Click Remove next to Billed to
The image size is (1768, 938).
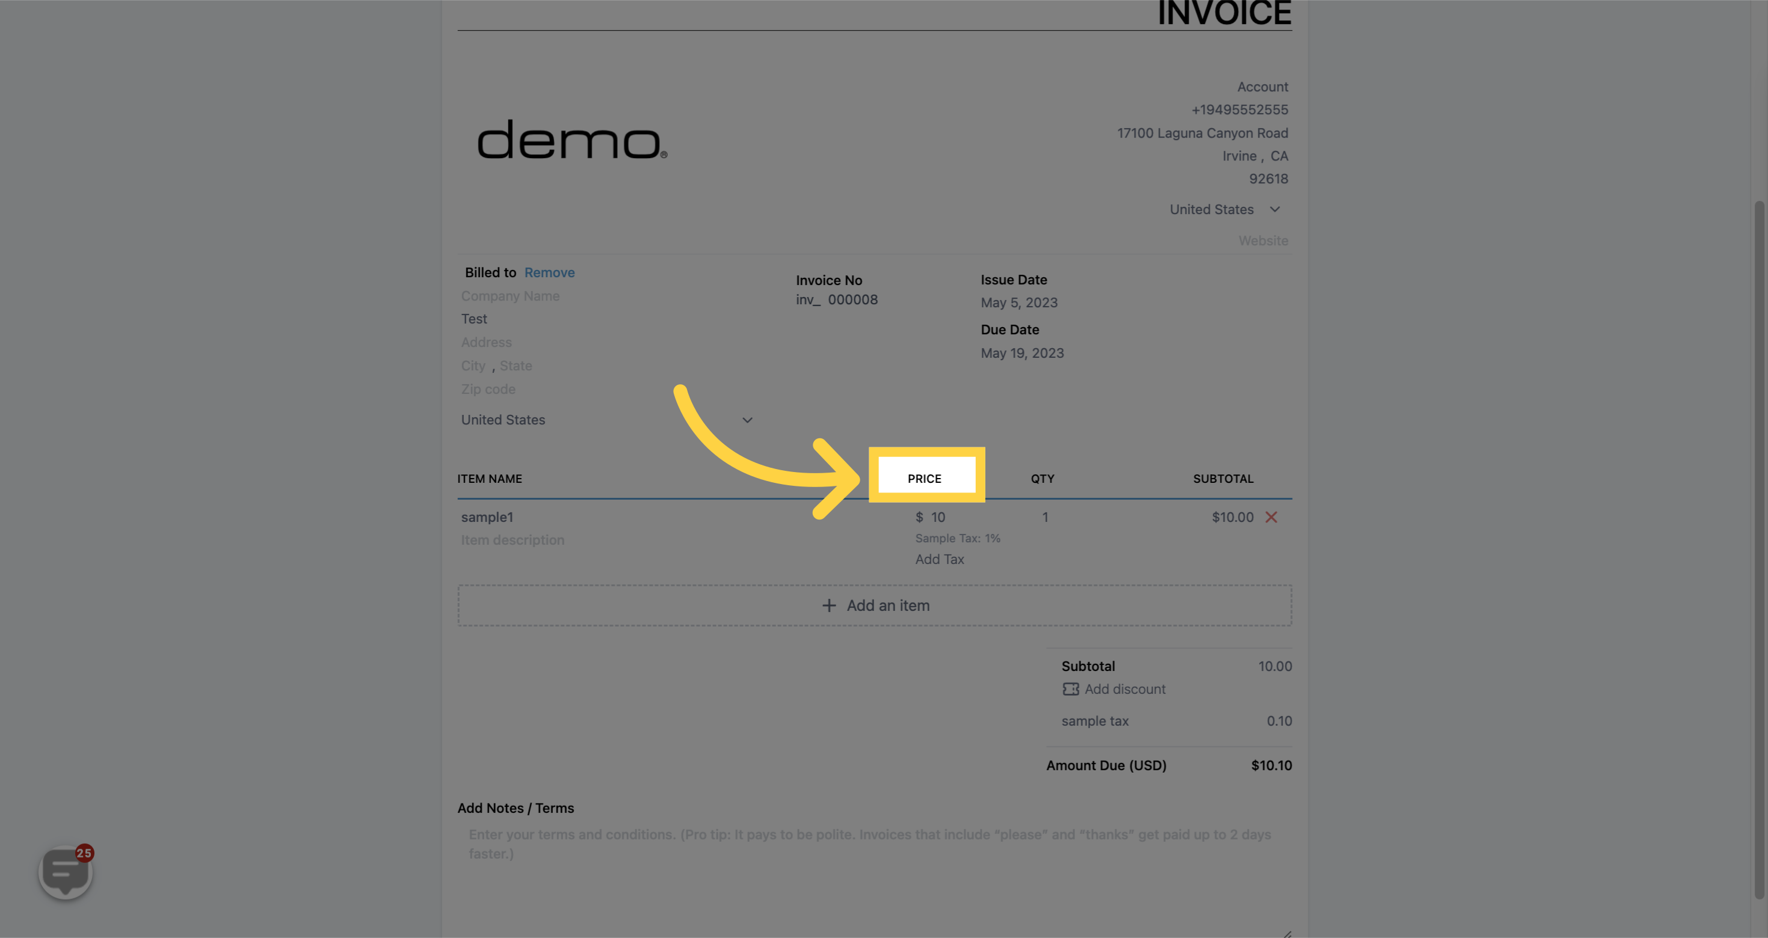pyautogui.click(x=549, y=272)
